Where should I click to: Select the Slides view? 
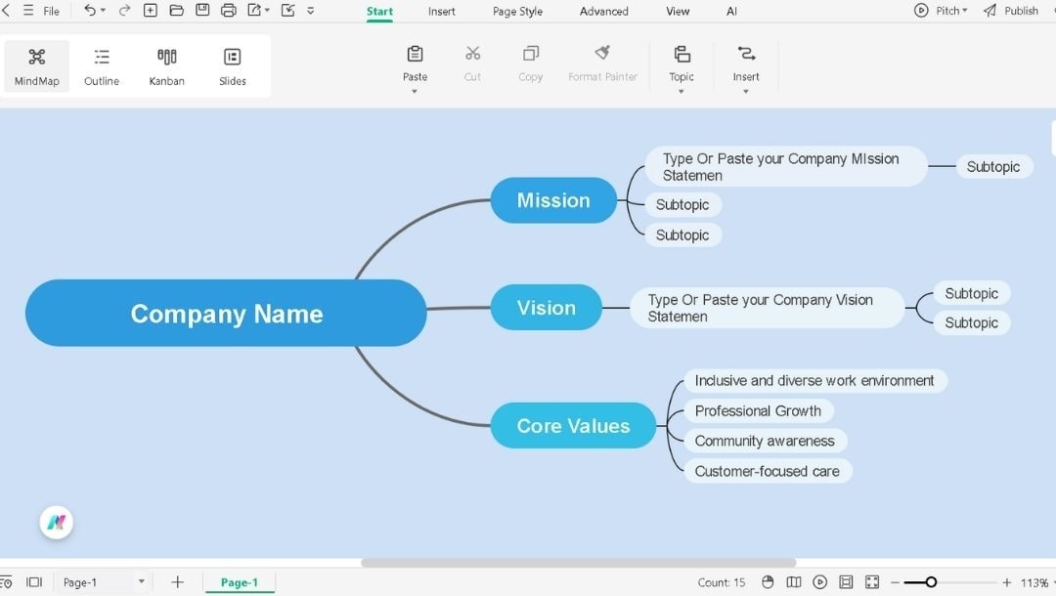232,65
